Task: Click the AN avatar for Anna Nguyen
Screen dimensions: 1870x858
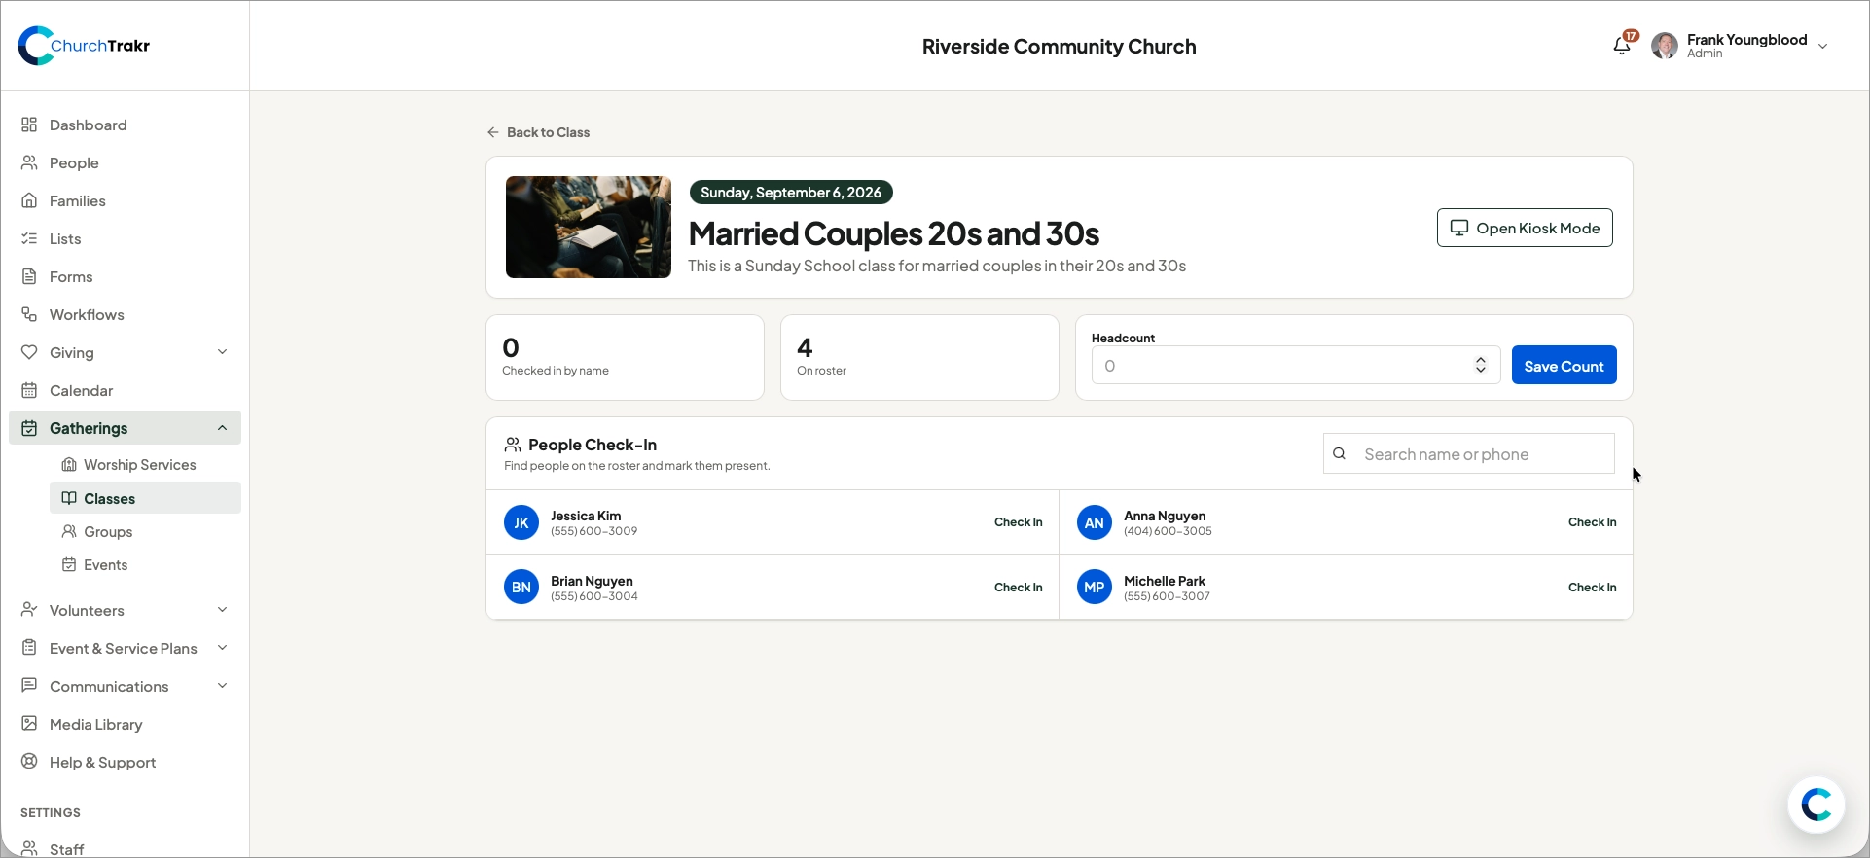Action: click(x=1095, y=522)
